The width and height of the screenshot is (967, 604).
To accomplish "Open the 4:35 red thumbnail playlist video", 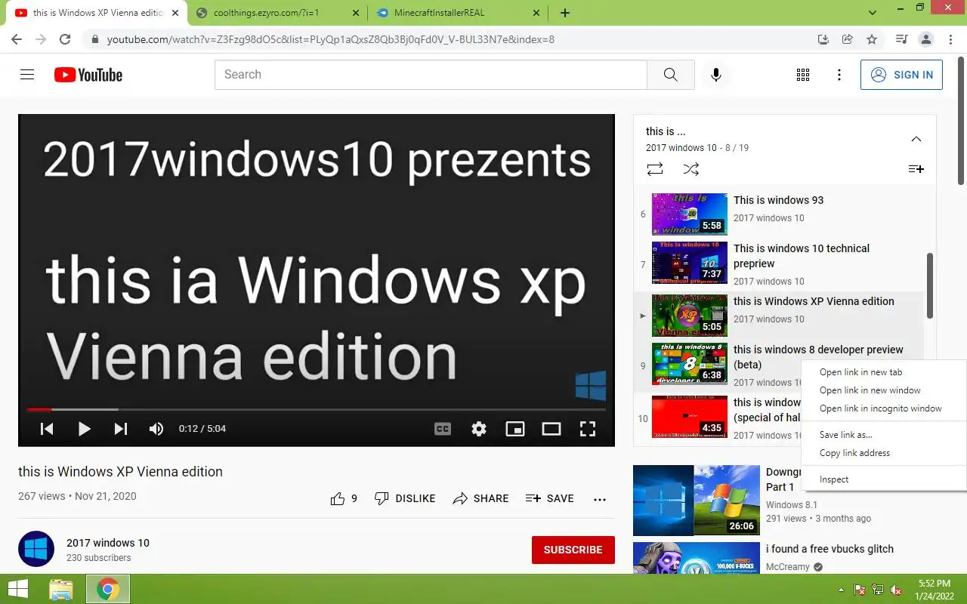I will 690,417.
